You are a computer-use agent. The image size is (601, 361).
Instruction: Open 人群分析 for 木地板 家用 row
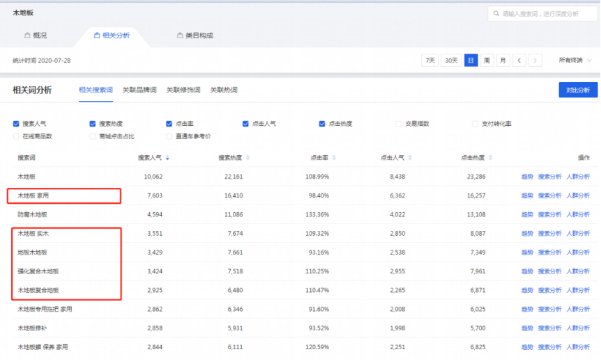click(x=578, y=195)
